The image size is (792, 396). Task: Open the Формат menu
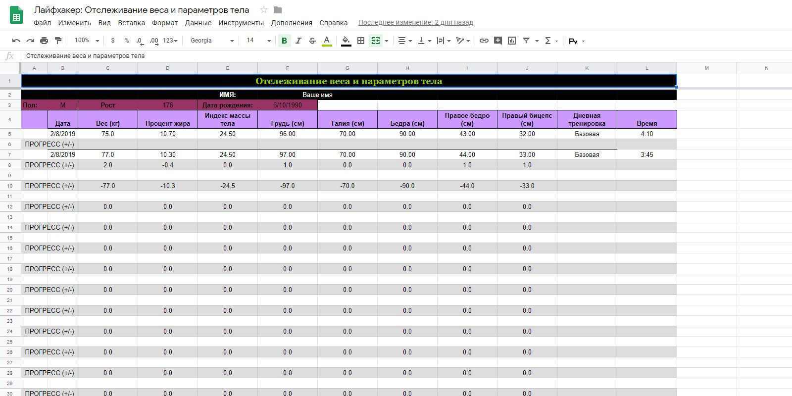click(164, 23)
